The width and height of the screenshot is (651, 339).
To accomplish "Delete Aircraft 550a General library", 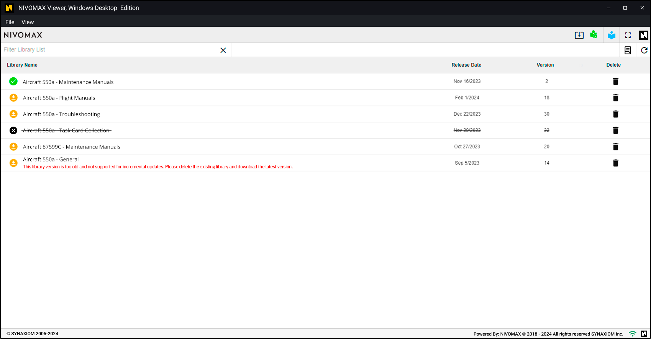I will pyautogui.click(x=615, y=163).
